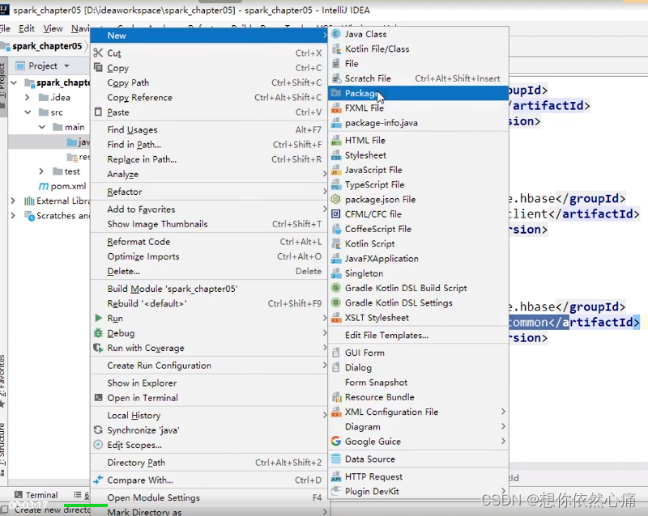Select Plugin DevKit entry
648x516 pixels.
pyautogui.click(x=418, y=491)
